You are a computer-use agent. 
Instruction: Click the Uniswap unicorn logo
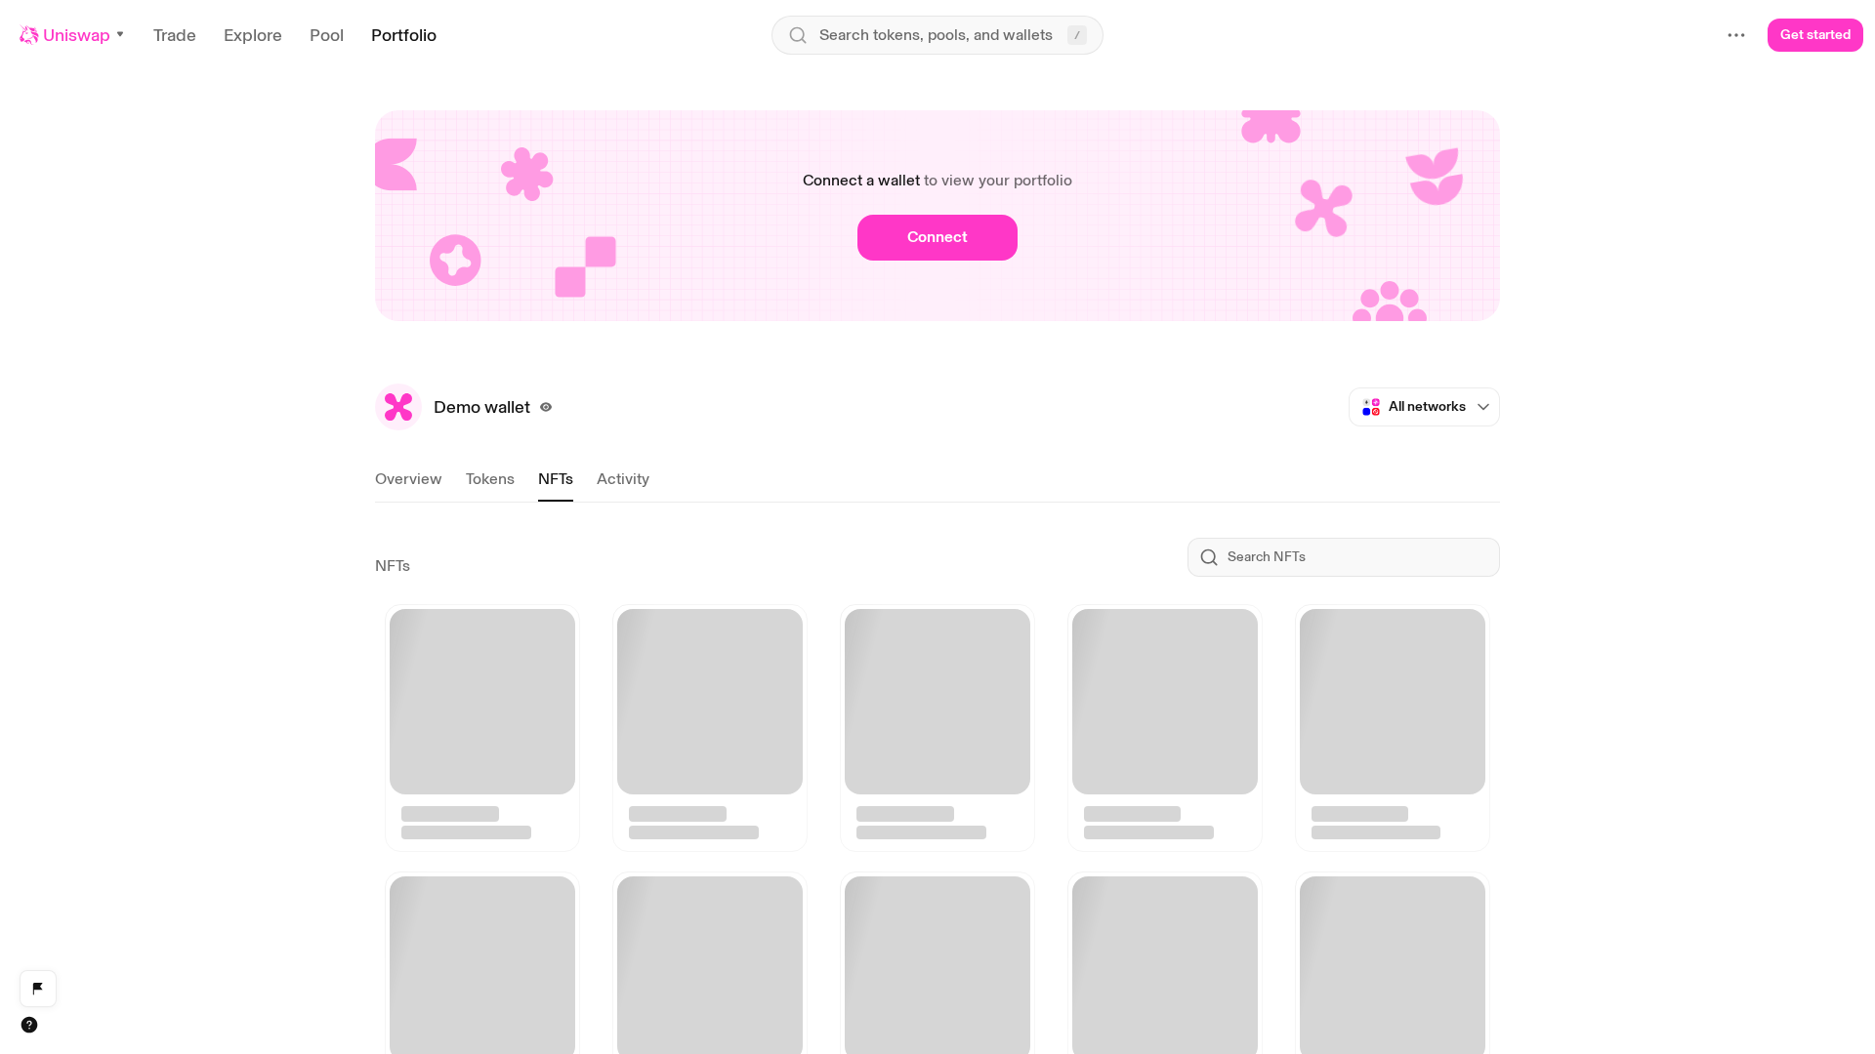(29, 35)
